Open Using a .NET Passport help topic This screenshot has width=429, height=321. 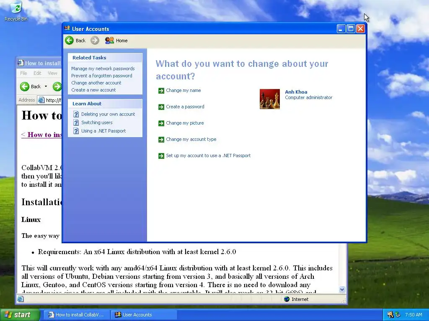coord(103,131)
